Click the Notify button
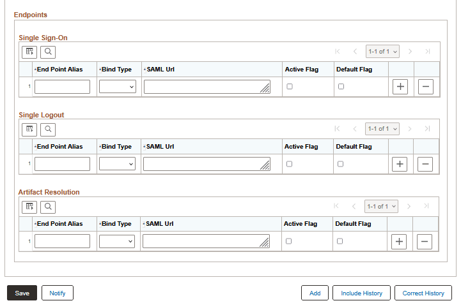The width and height of the screenshot is (461, 303). [58, 293]
